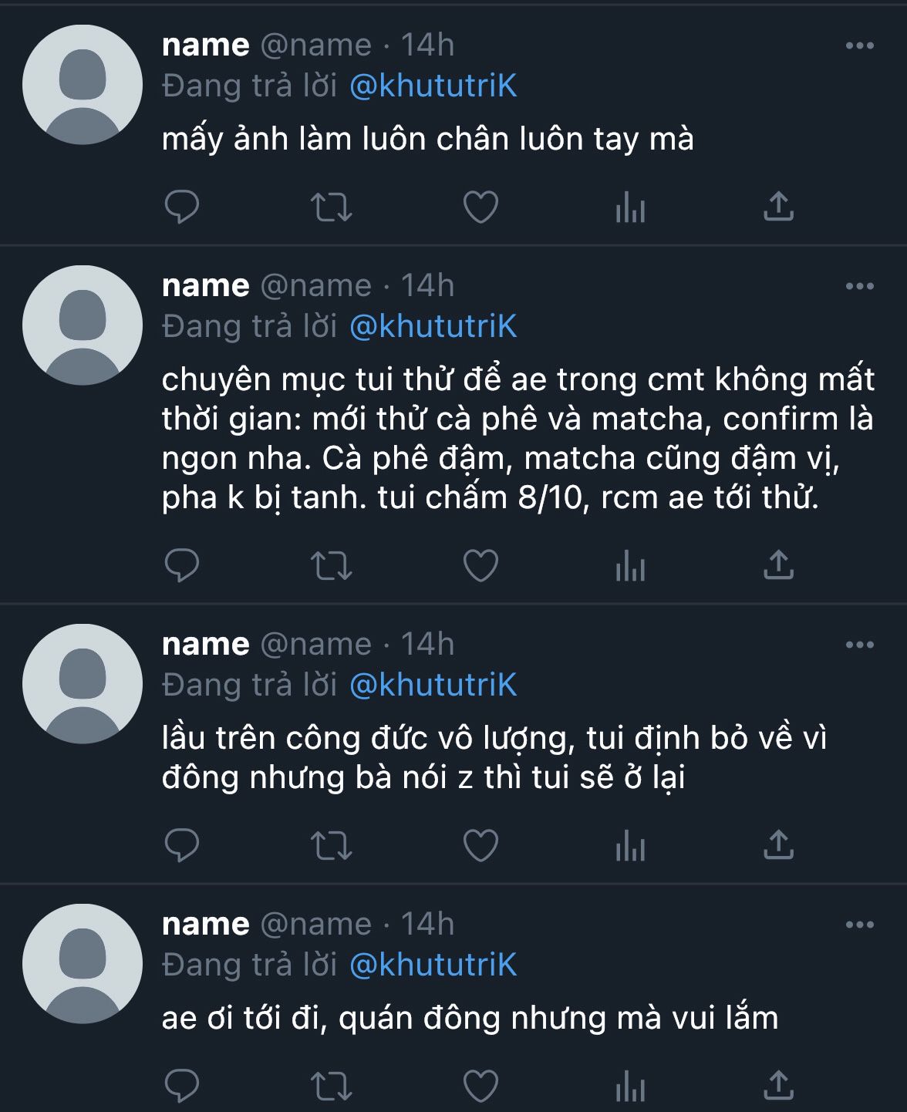Reply to the 'ae ơi tới đi' tweet
Screen dimensions: 907x1112
point(182,1086)
